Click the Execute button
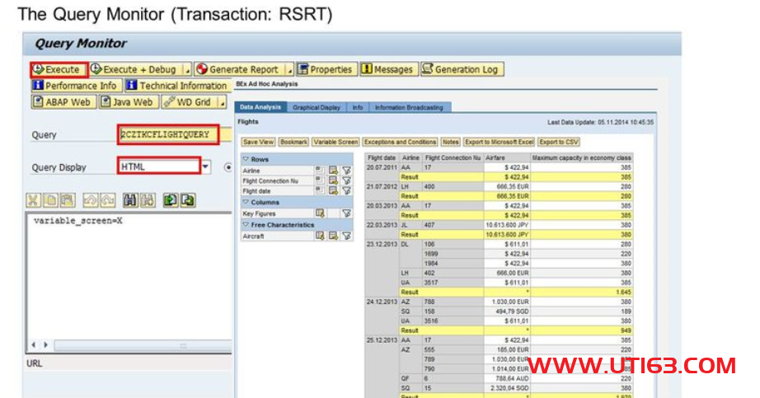This screenshot has height=398, width=760. (x=58, y=70)
